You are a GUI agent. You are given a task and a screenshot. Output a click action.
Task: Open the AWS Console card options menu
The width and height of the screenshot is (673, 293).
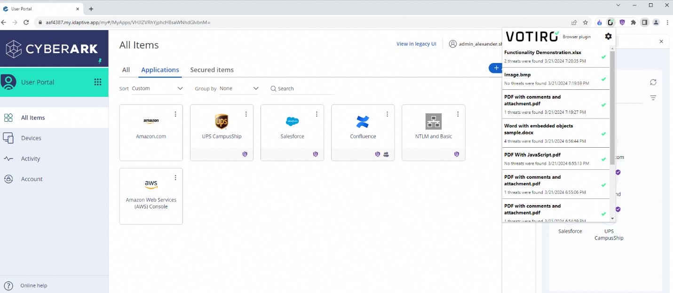175,177
